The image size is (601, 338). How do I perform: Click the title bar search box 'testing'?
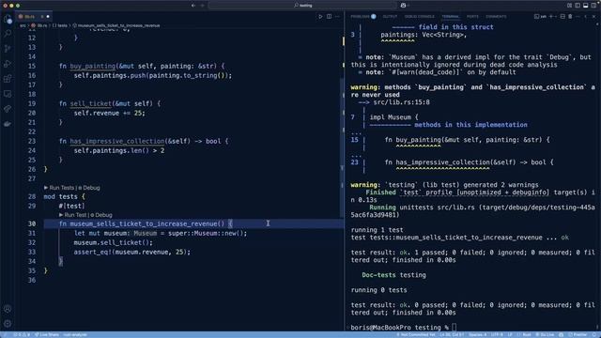302,6
